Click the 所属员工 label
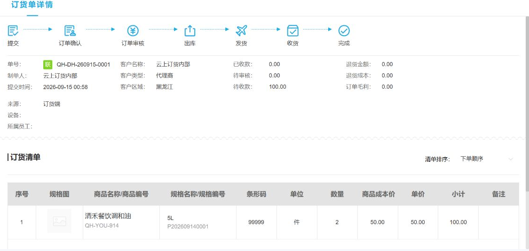 [20, 127]
